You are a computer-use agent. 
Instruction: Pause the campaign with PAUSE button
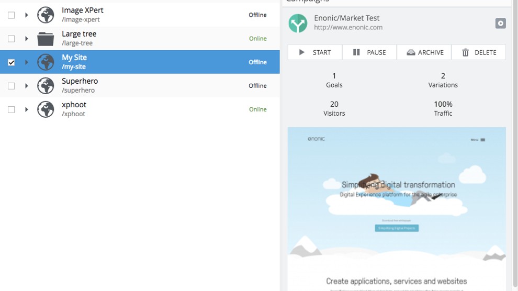[x=369, y=52]
